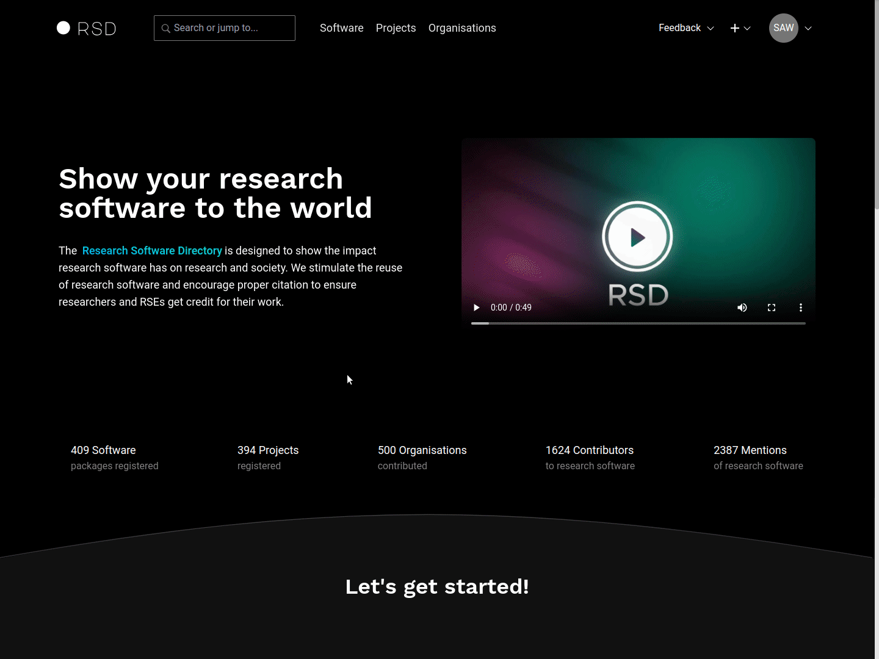
Task: Open the video more options menu
Action: [x=801, y=308]
